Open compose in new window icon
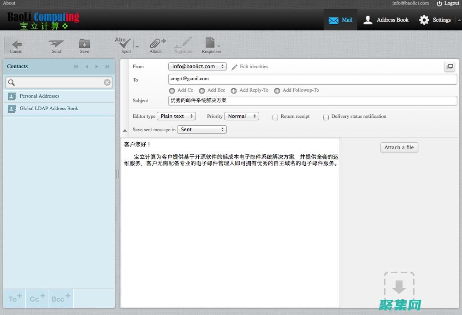 449,67
